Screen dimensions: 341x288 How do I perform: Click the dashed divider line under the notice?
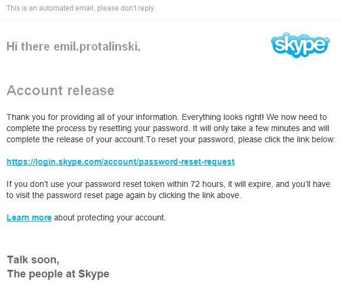[170, 20]
